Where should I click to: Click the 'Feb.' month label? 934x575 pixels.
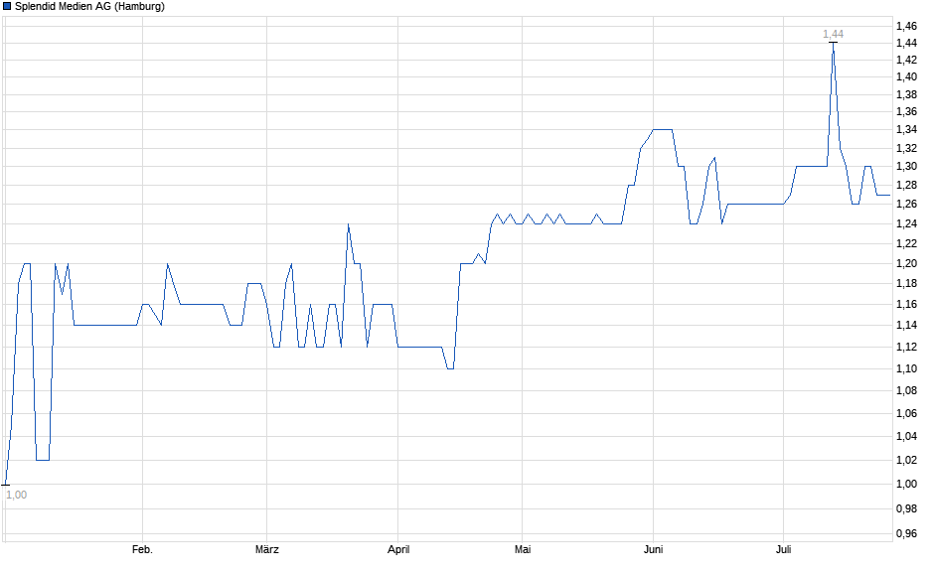[142, 550]
